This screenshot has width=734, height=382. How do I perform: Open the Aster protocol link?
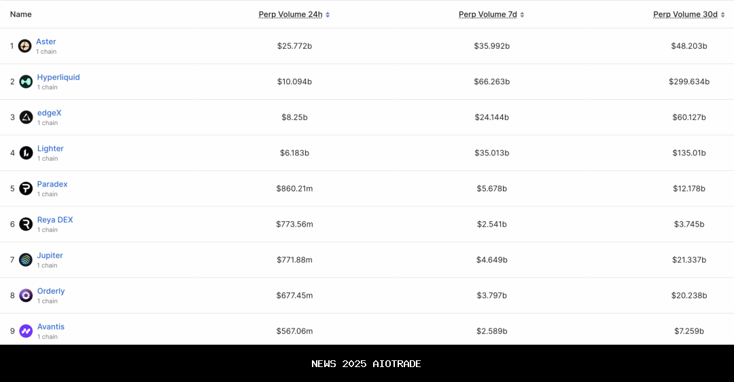(x=46, y=42)
